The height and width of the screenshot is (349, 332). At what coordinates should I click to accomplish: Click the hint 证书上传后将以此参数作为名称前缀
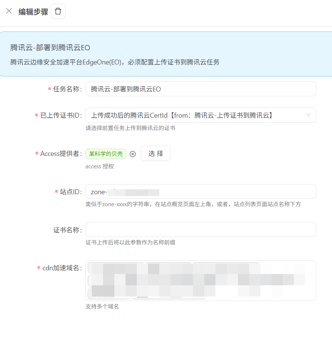(130, 242)
